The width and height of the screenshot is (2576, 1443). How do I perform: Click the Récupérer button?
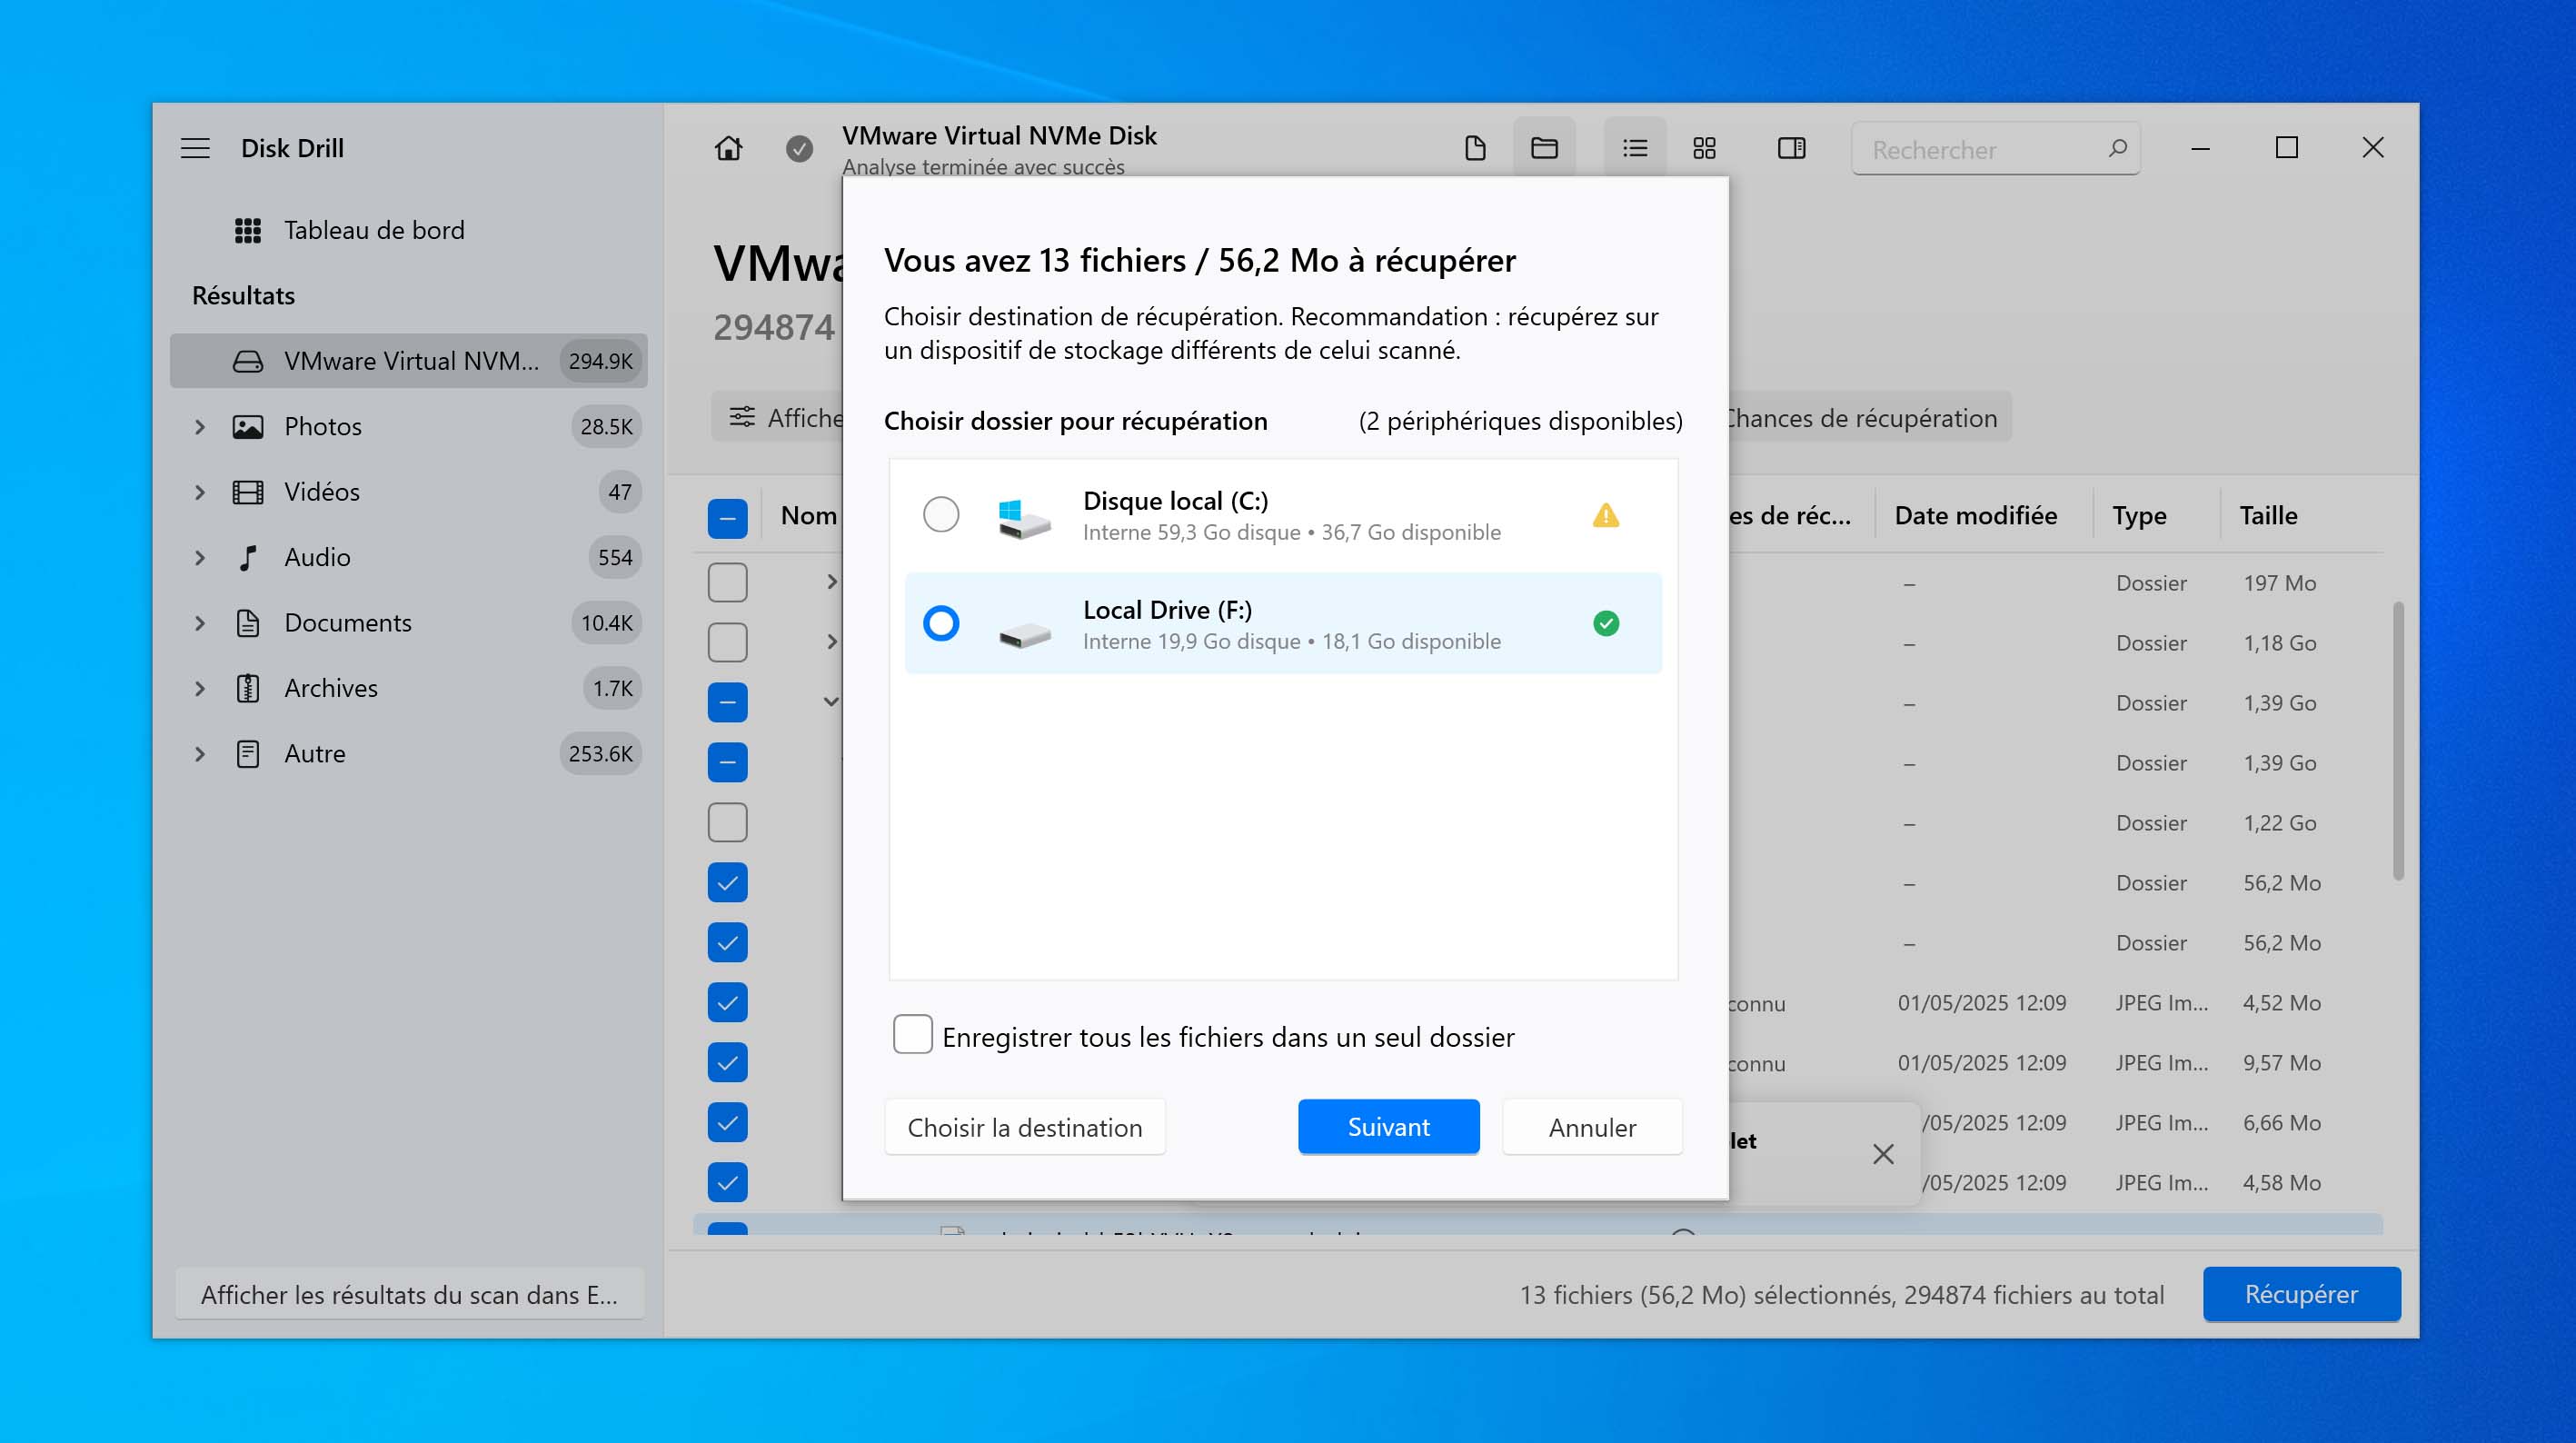(x=2301, y=1294)
